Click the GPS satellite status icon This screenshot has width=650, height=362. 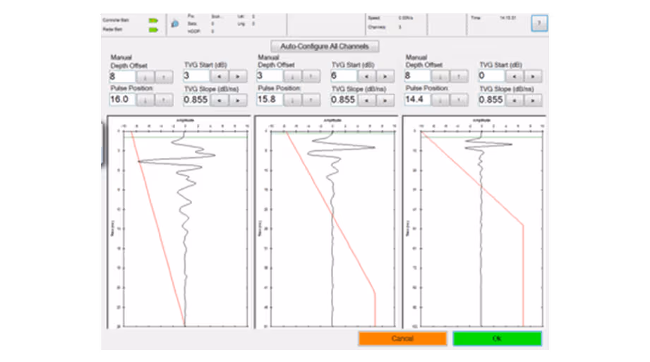click(175, 23)
